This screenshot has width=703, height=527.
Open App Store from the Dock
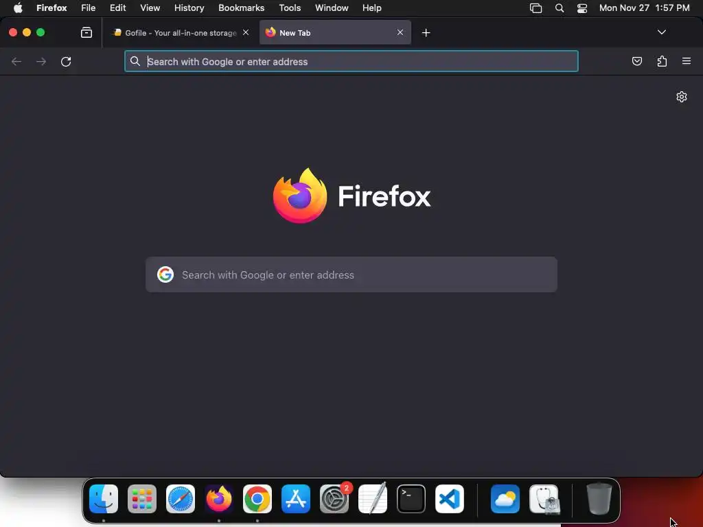click(x=296, y=499)
